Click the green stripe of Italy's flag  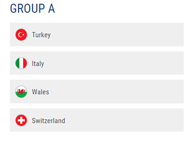tap(18, 63)
